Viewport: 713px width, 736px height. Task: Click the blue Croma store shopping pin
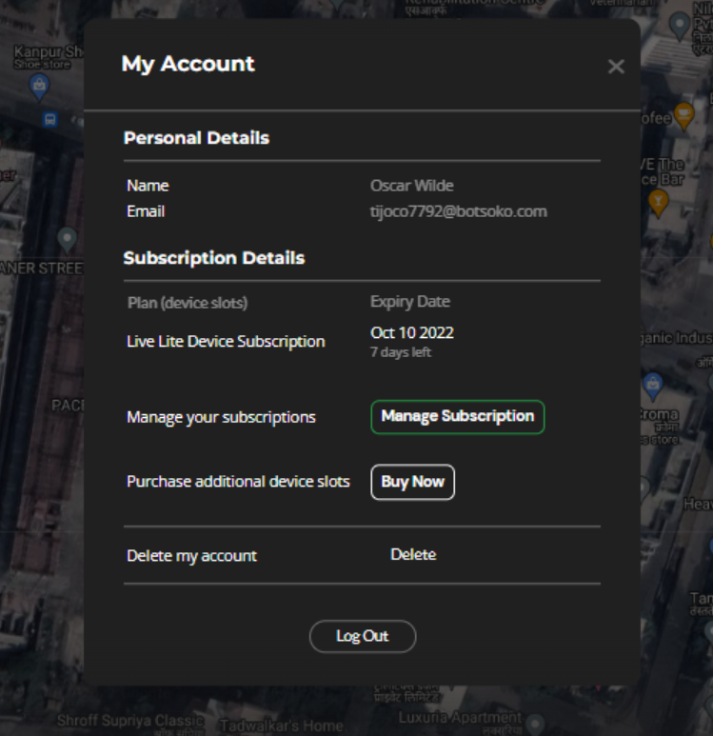click(653, 386)
